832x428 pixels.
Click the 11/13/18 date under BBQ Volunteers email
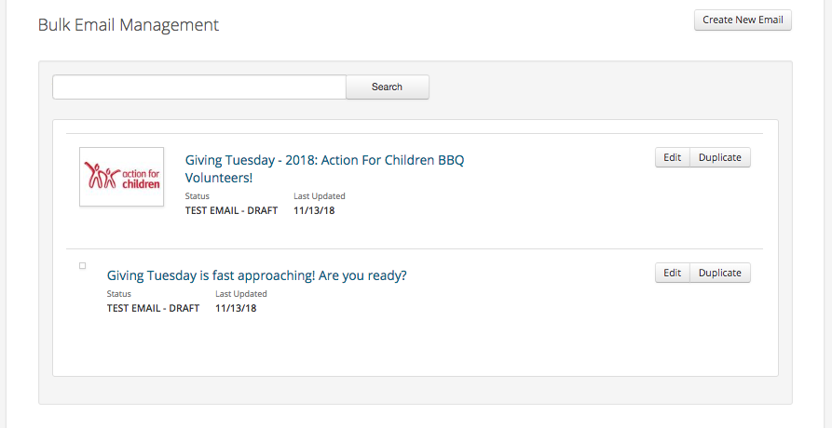tap(314, 210)
